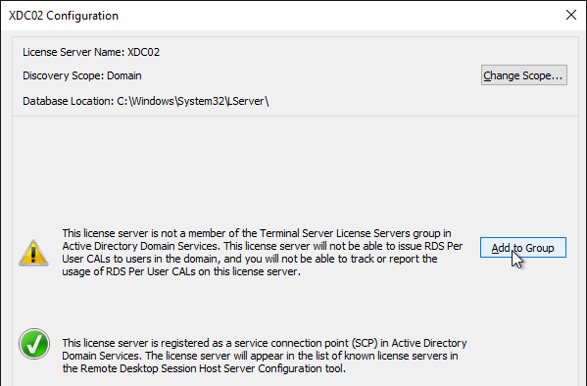Open the Change Scope dialog
Screen dimensions: 587x386
click(523, 75)
